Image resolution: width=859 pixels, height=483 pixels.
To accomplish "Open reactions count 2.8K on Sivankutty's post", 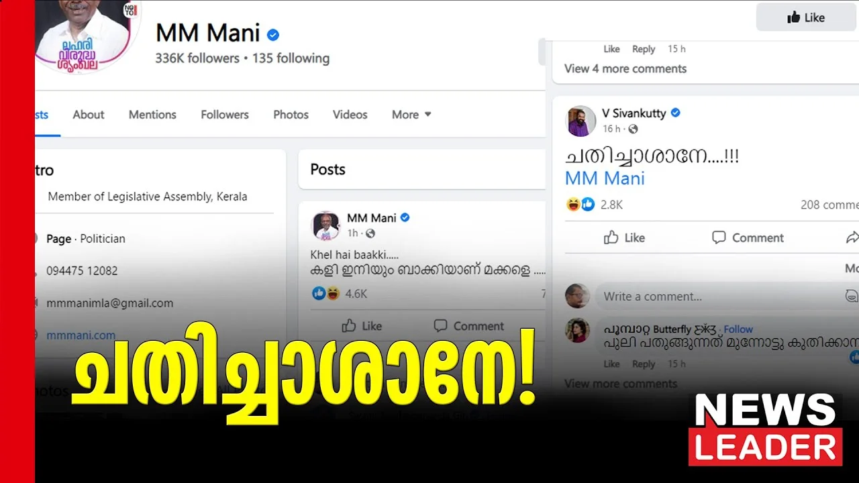I will [611, 205].
